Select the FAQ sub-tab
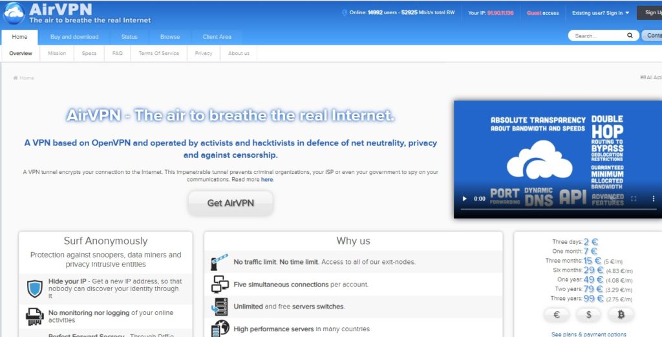Image resolution: width=662 pixels, height=337 pixels. 118,53
